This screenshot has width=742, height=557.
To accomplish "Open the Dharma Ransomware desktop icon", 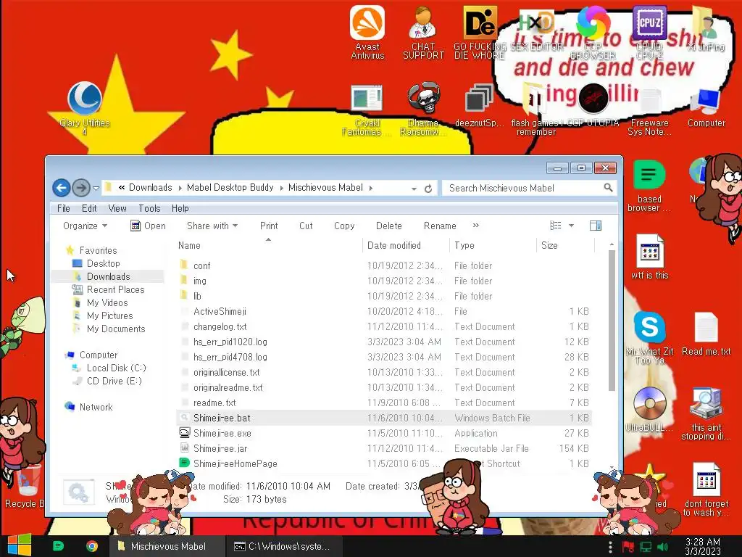I will [423, 109].
